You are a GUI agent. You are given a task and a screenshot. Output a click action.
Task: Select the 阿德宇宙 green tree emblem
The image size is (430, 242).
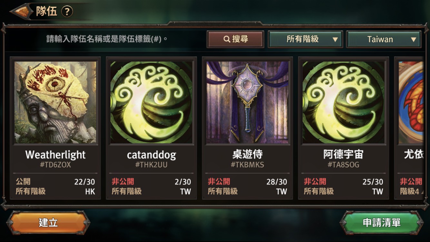(x=343, y=103)
